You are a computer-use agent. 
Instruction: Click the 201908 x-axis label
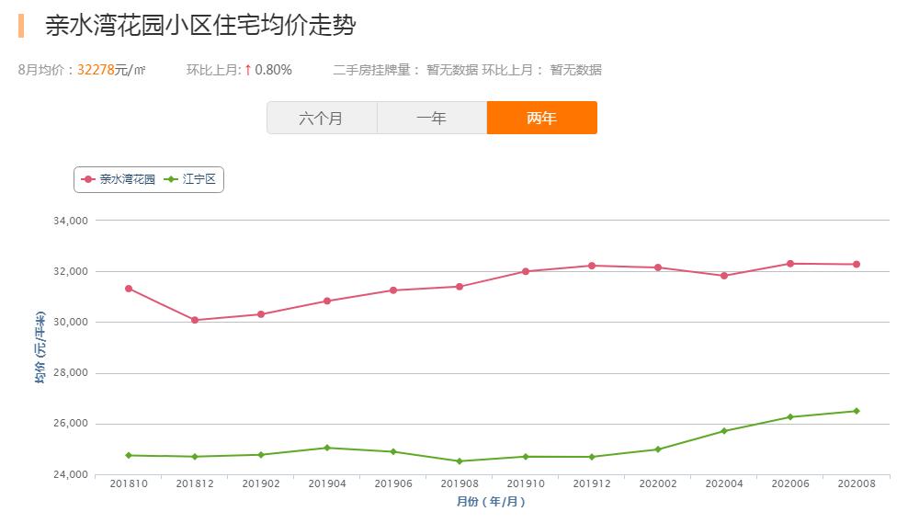click(460, 484)
